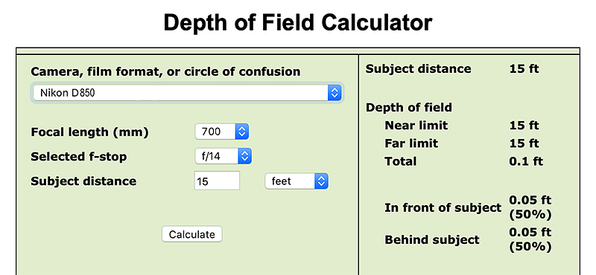Open the Nikon D850 camera dropdown
Screen dimensions: 596x275
[x=187, y=93]
